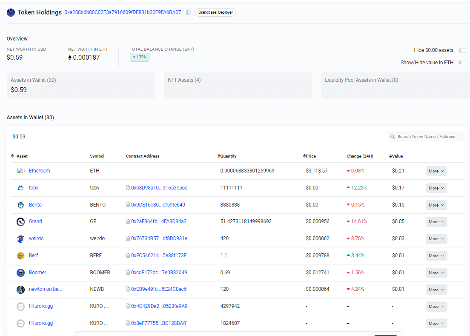This screenshot has height=336, width=470.
Task: Select the NFT Assets (4) card
Action: 238,86
